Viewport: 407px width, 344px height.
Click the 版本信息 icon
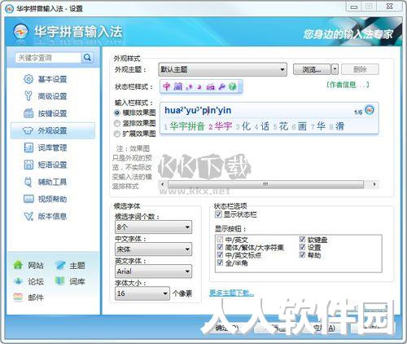28,216
